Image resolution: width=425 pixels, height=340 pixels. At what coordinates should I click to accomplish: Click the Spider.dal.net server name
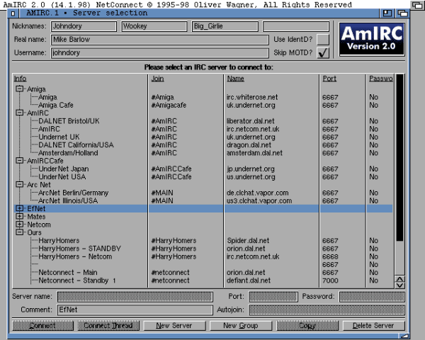(248, 241)
